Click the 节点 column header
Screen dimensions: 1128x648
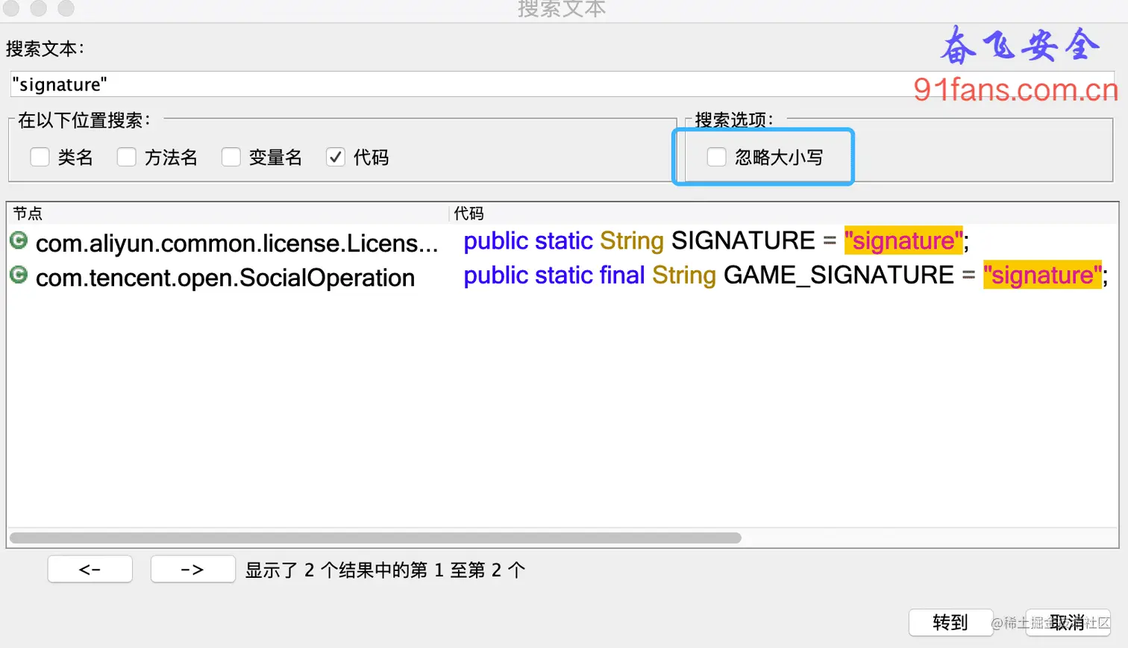pyautogui.click(x=28, y=214)
